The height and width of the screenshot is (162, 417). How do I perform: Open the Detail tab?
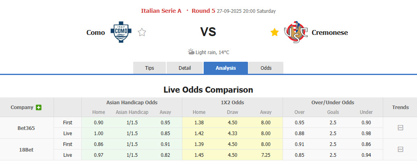(185, 68)
